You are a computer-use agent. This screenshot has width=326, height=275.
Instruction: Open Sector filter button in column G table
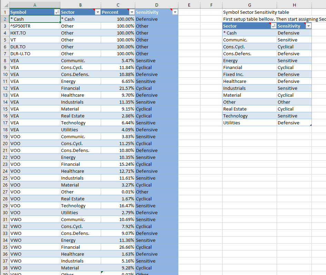click(274, 26)
